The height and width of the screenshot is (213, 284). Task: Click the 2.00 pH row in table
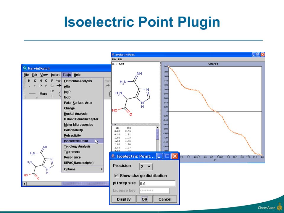[122, 144]
